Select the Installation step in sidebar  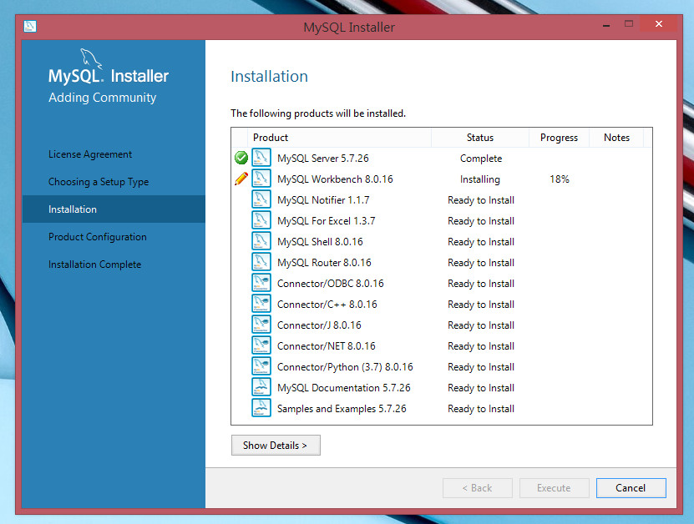click(114, 209)
